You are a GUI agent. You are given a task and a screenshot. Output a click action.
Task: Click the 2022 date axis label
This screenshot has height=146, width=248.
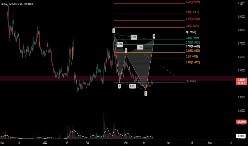tap(45, 143)
